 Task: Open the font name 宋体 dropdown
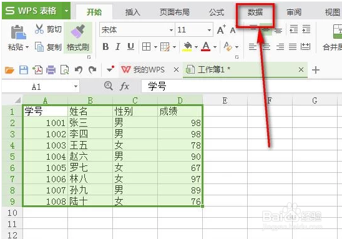[x=171, y=30]
